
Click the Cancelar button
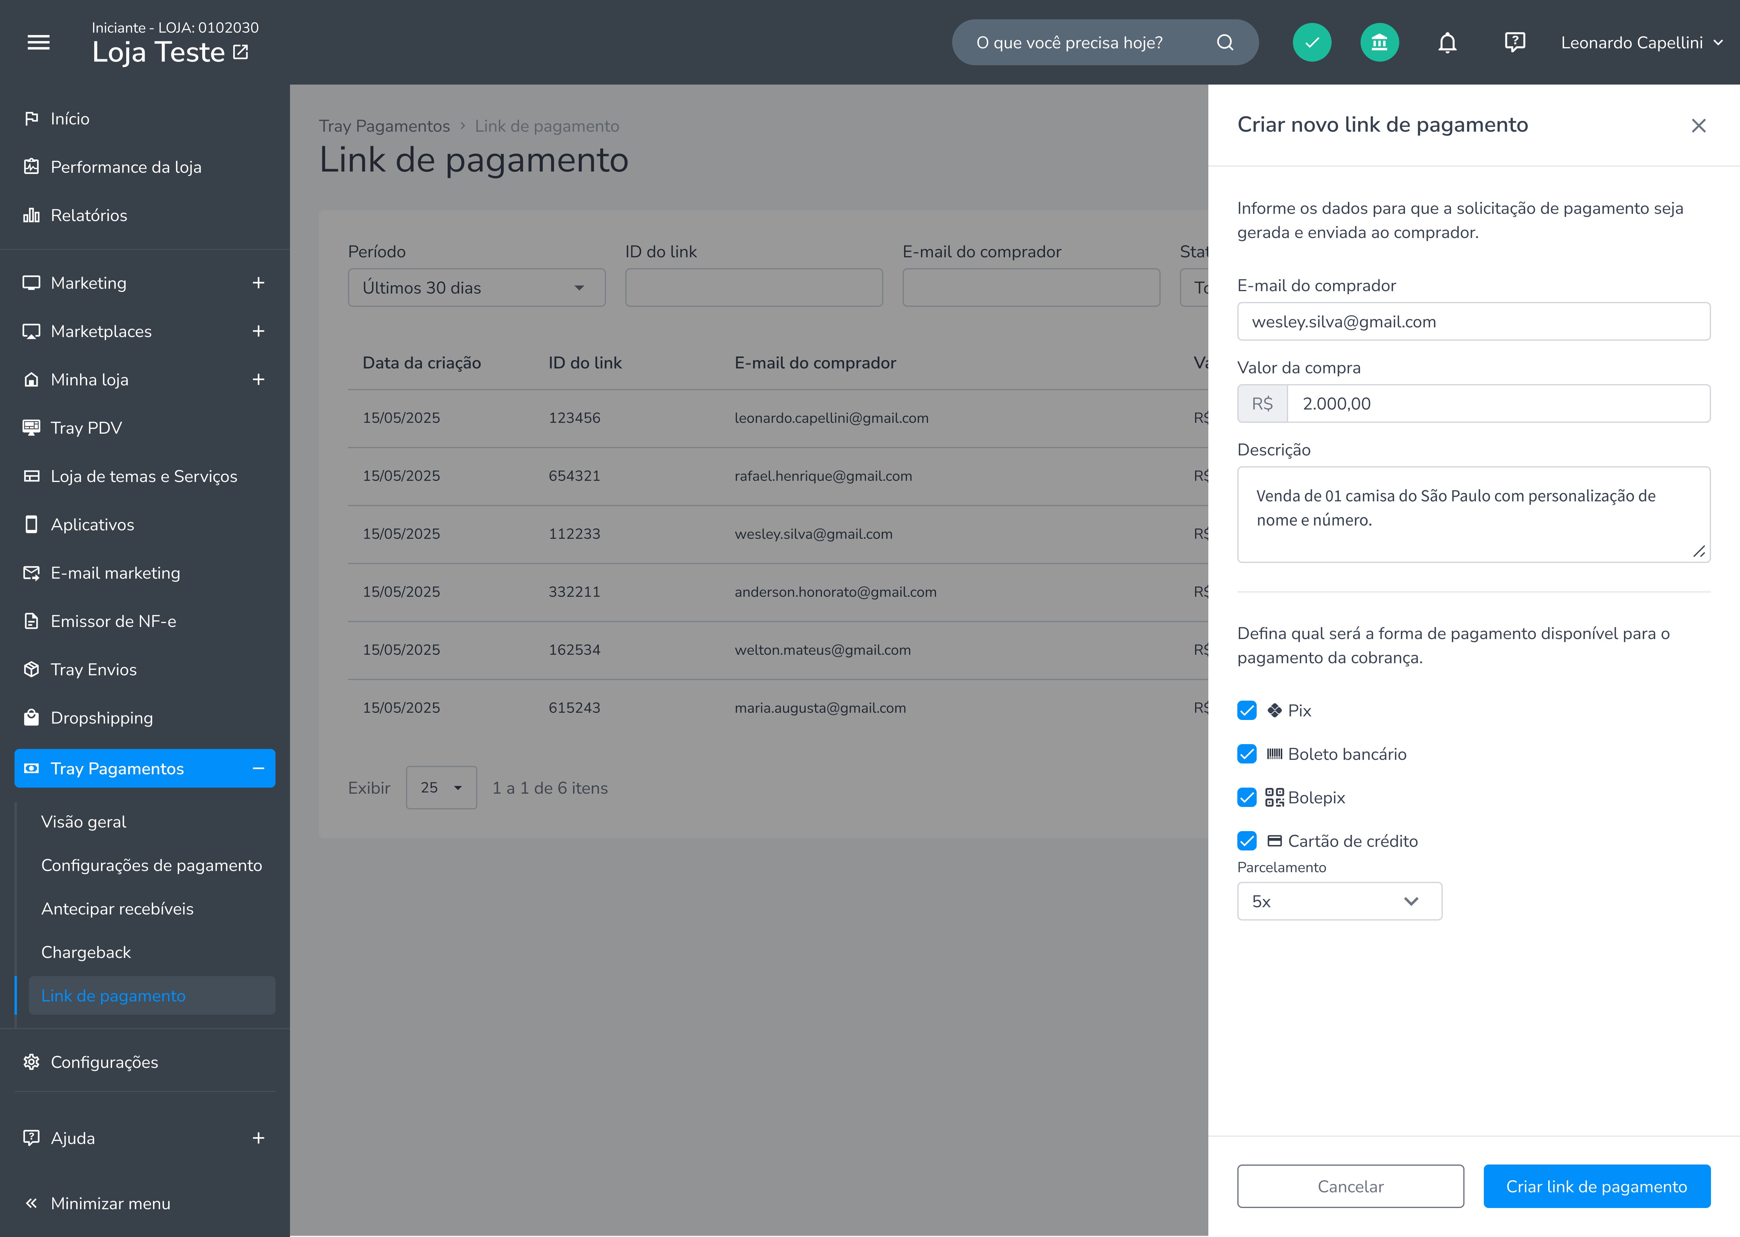click(x=1350, y=1186)
